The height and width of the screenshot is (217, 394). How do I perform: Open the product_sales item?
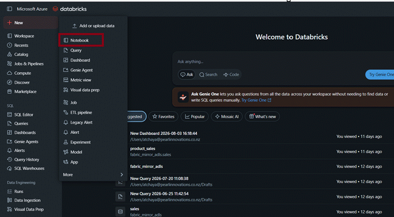(x=143, y=149)
